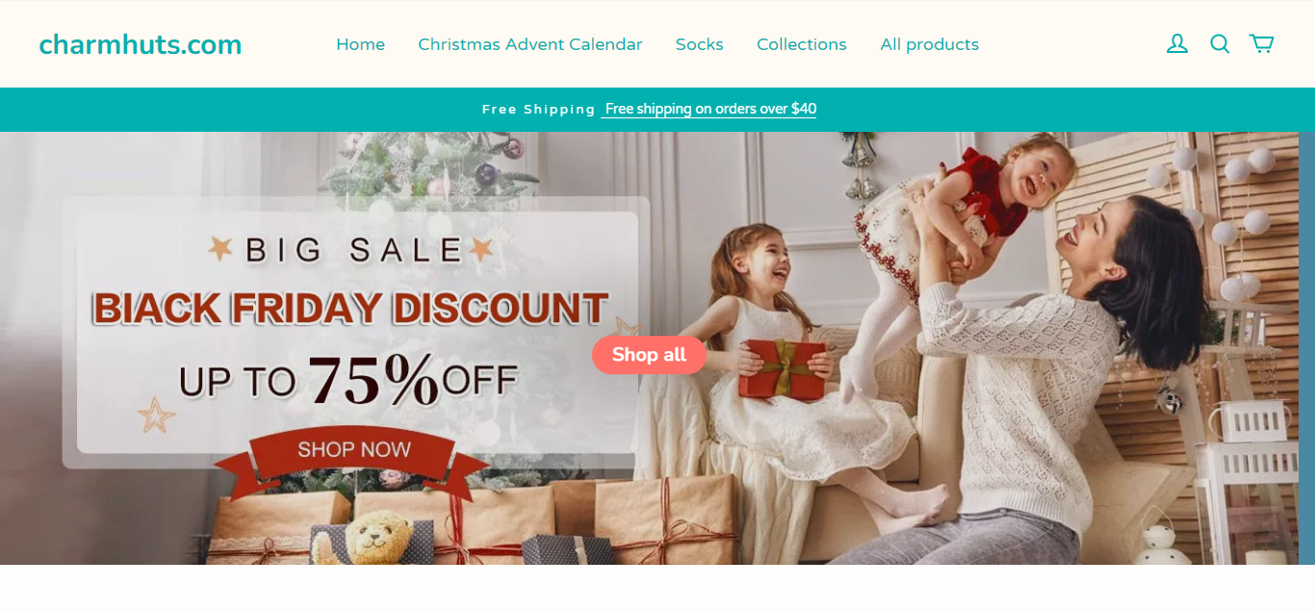
Task: Click the teddy bear in the banner
Action: click(x=373, y=540)
